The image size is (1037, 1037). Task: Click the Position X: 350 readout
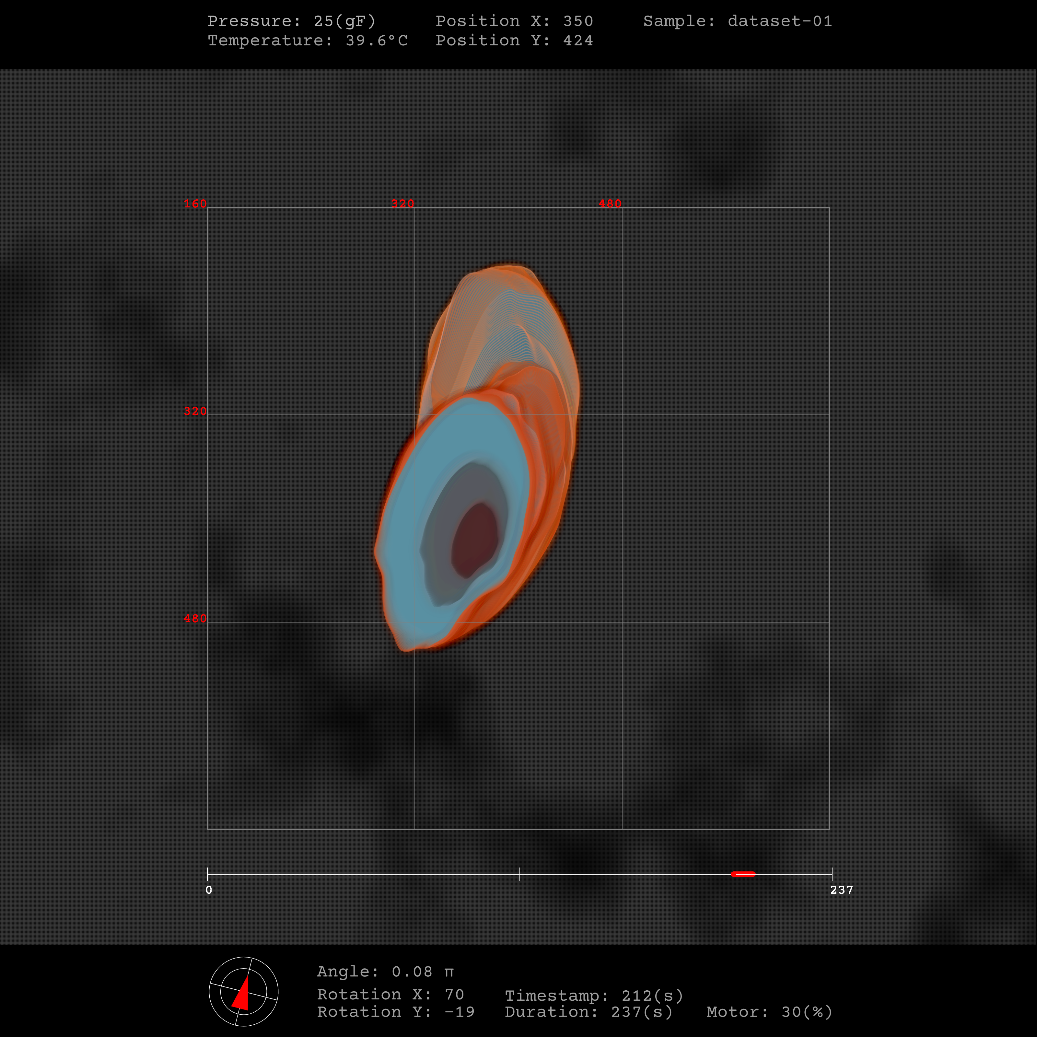(514, 21)
